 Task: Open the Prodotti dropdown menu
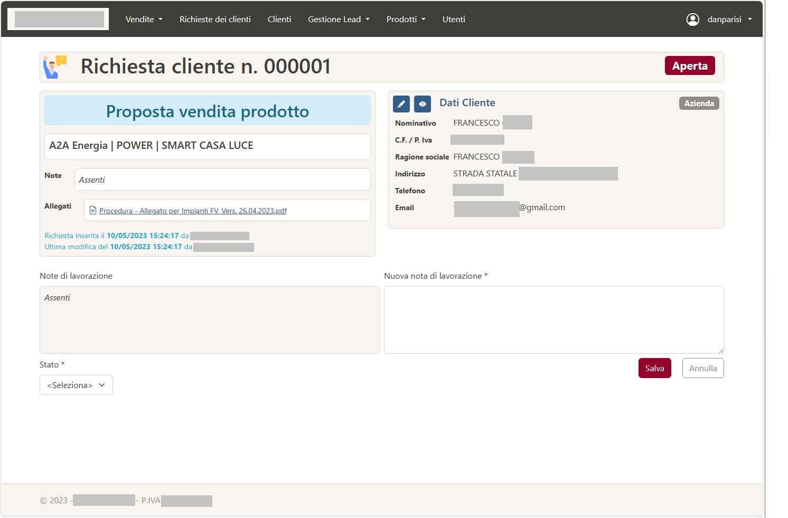coord(406,20)
